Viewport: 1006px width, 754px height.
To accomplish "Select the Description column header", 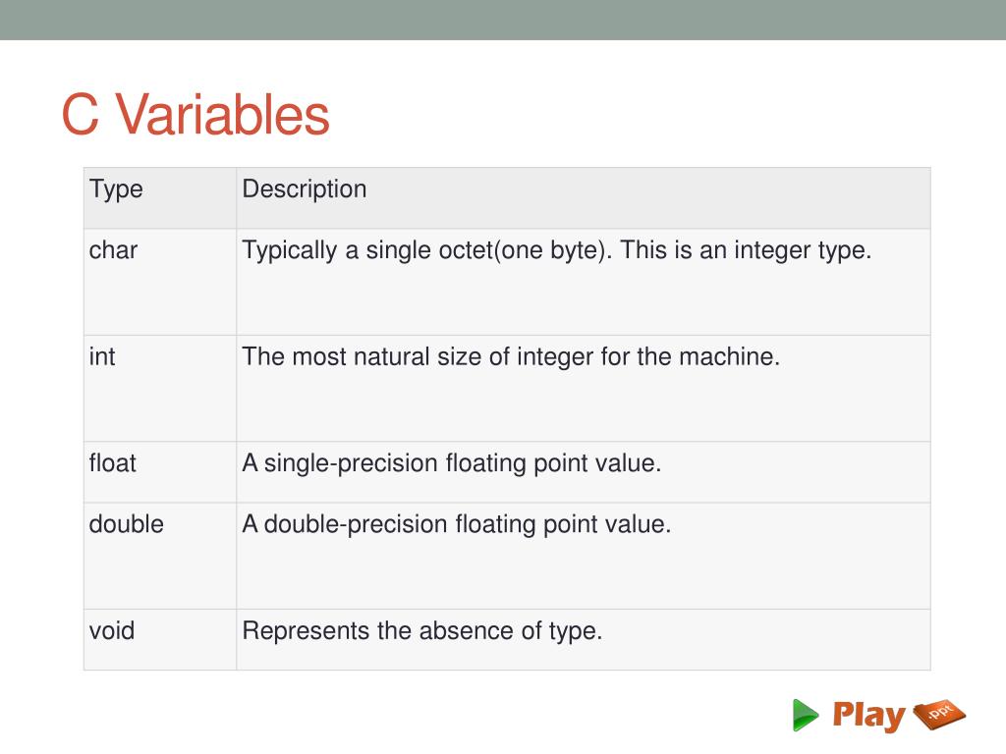I will coord(305,189).
